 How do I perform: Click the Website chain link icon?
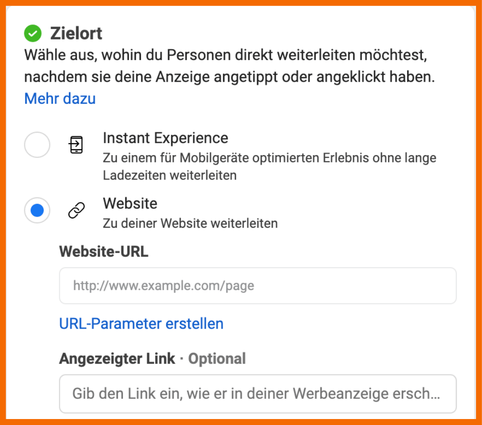[x=76, y=210]
